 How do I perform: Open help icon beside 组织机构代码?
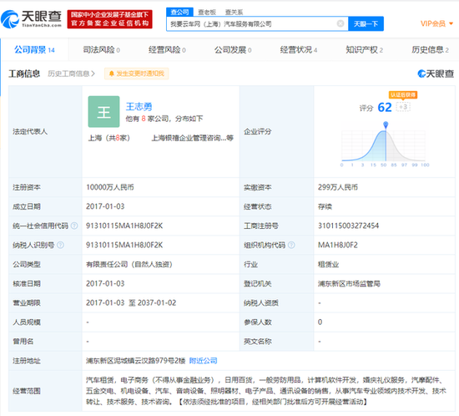pos(291,245)
